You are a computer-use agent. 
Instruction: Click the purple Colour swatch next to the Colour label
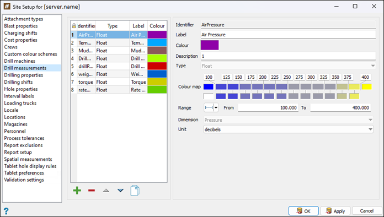point(210,45)
